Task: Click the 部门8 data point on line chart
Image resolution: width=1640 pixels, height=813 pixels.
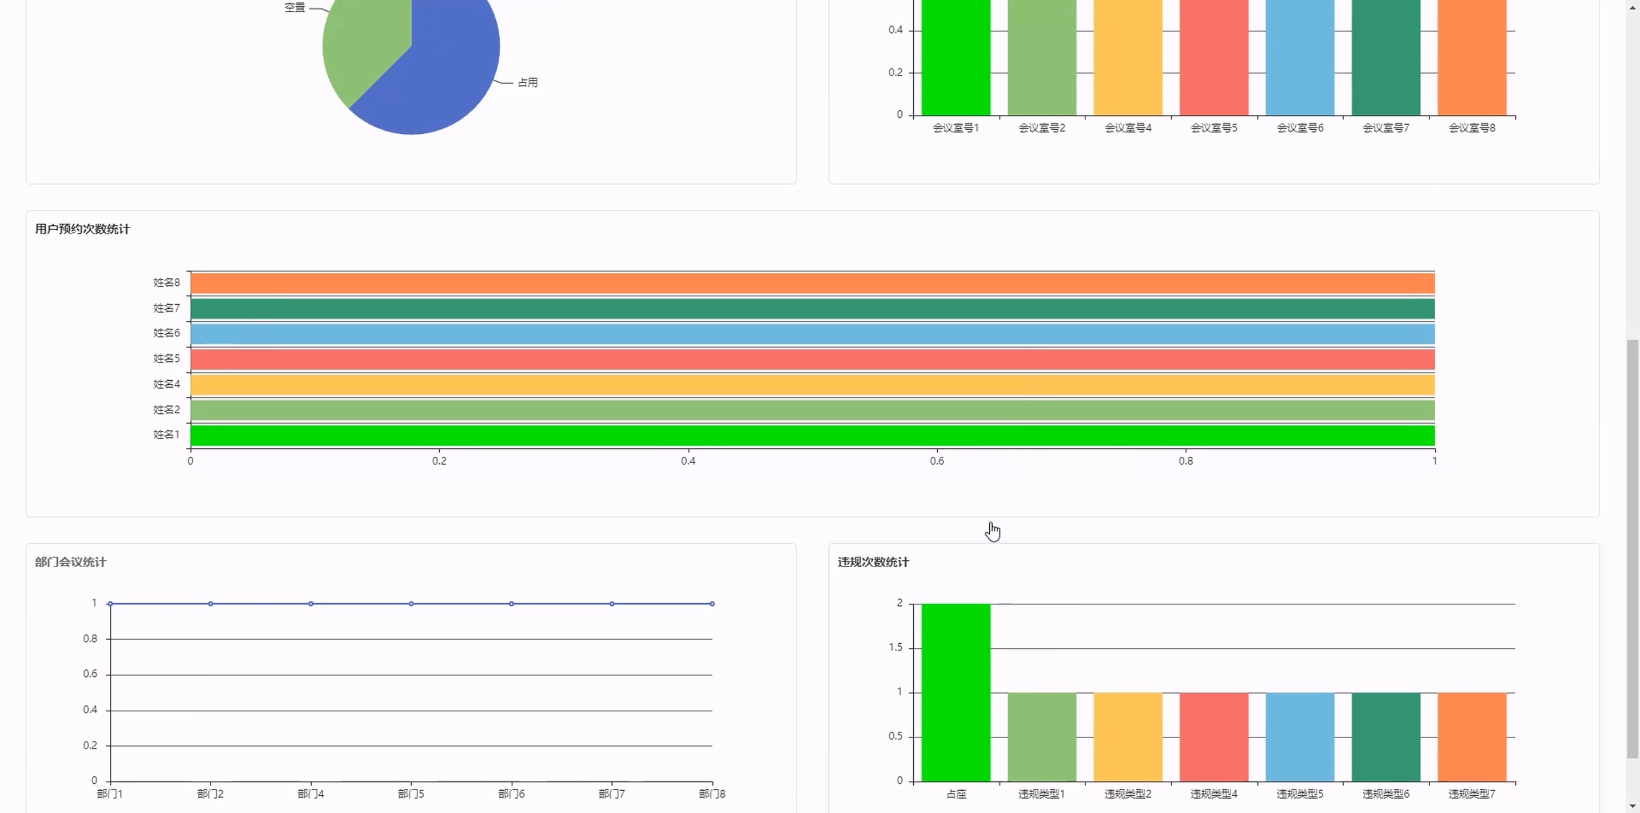Action: pos(712,604)
